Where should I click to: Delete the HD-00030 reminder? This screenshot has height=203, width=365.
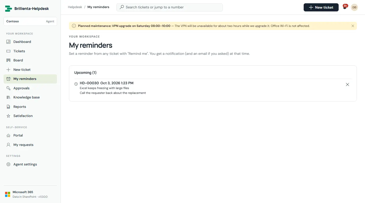pyautogui.click(x=348, y=84)
